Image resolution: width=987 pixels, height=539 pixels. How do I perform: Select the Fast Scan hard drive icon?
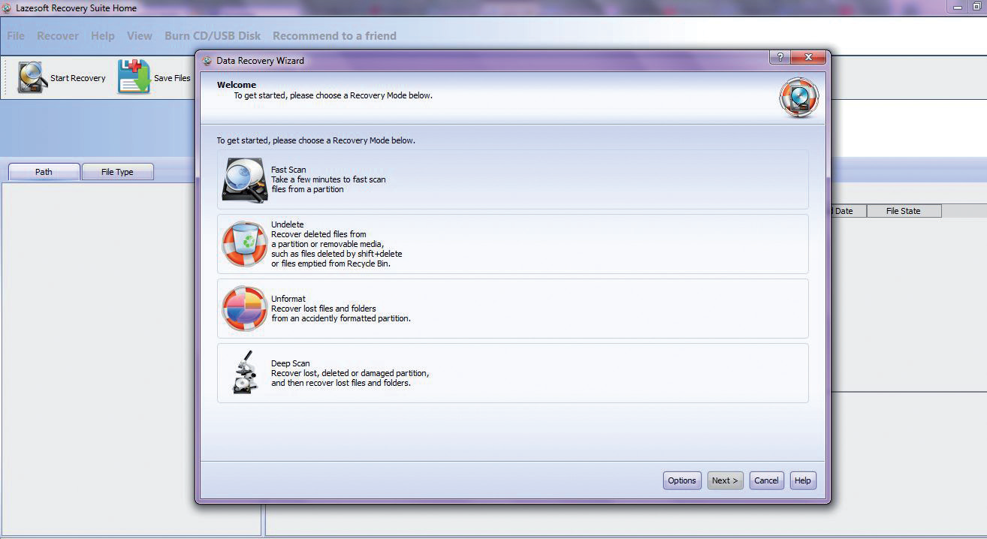coord(245,179)
